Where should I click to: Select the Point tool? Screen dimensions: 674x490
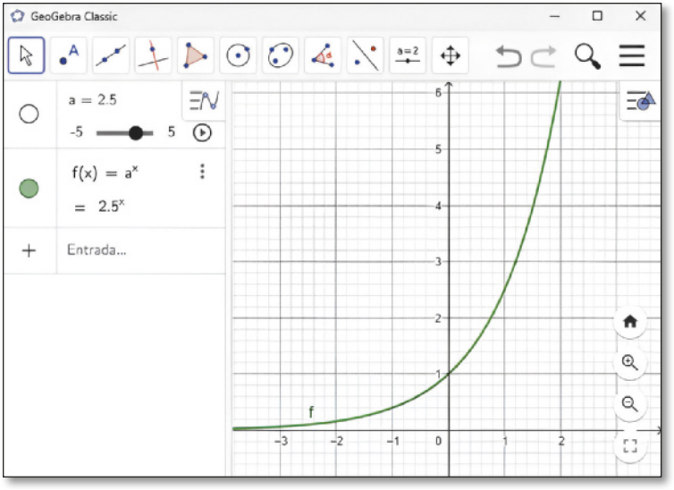tap(69, 55)
